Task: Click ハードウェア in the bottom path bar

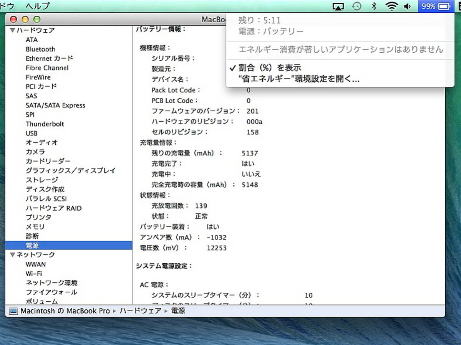Action: tap(140, 311)
